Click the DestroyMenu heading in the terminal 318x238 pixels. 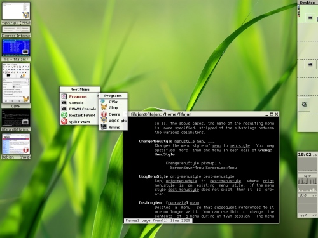151,203
